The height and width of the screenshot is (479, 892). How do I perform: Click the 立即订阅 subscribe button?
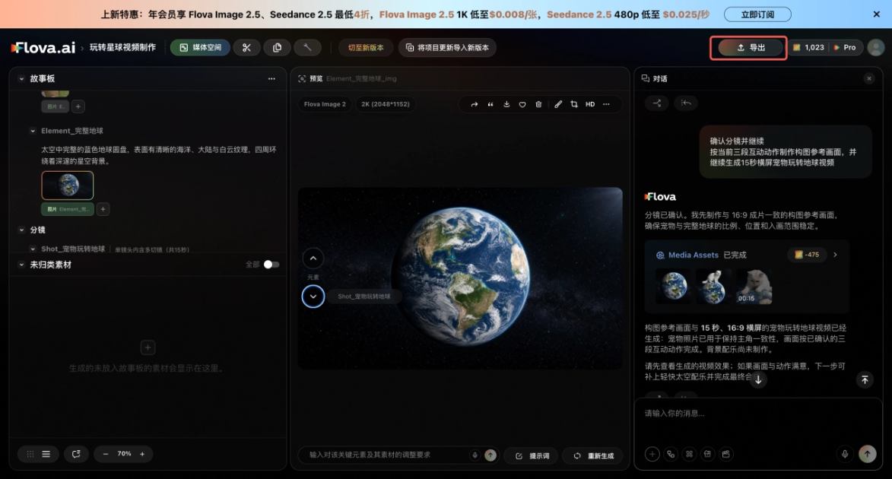(757, 14)
